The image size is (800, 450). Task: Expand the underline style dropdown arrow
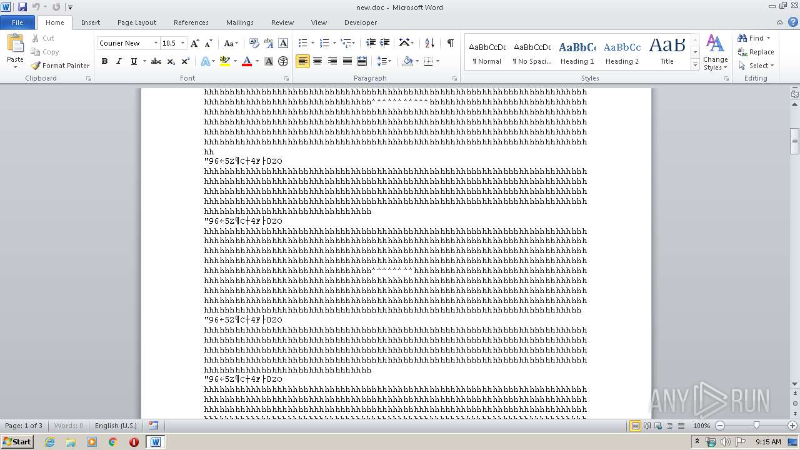pos(144,61)
